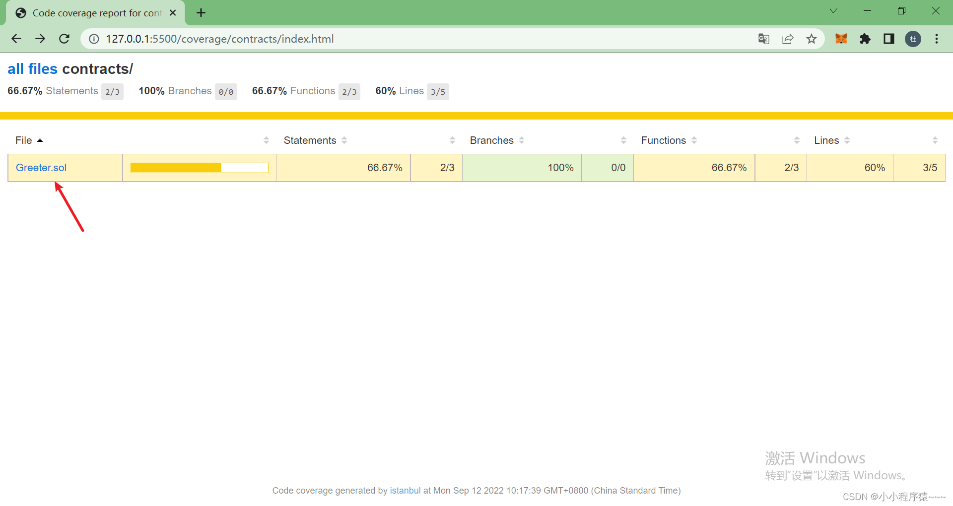The image size is (953, 506).
Task: Minimize the browser window
Action: pyautogui.click(x=867, y=11)
